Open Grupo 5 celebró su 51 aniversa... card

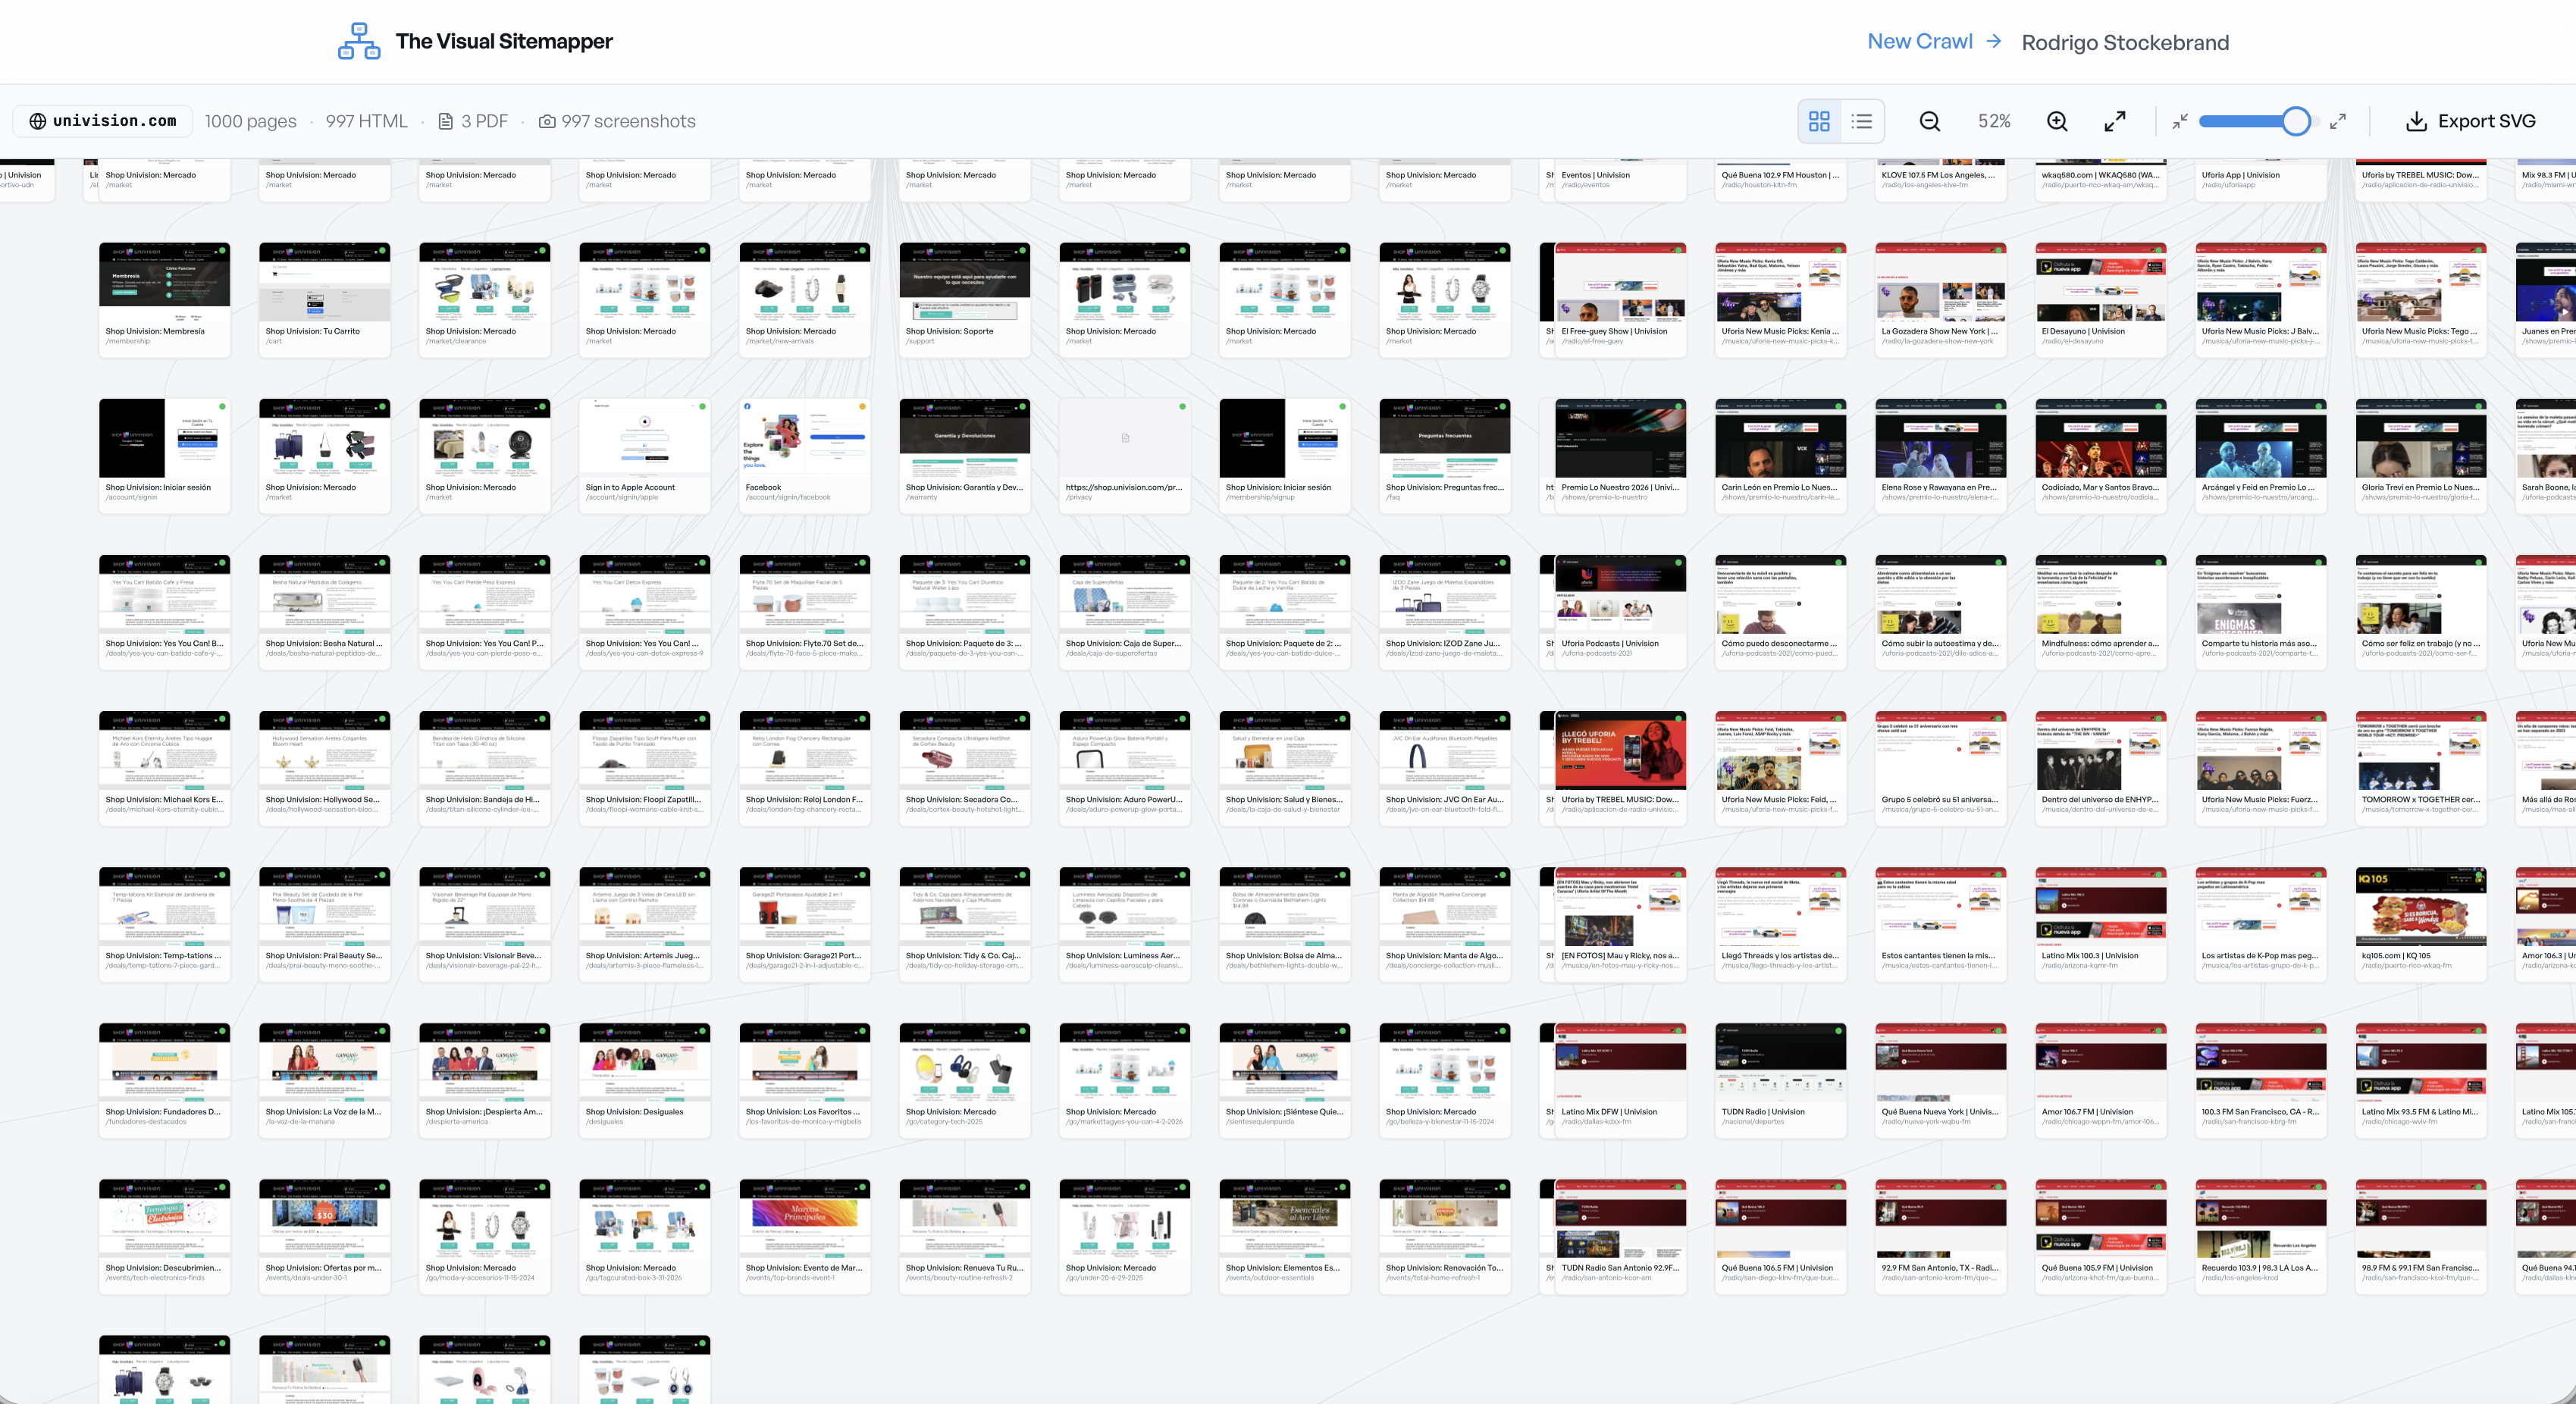coord(1941,768)
